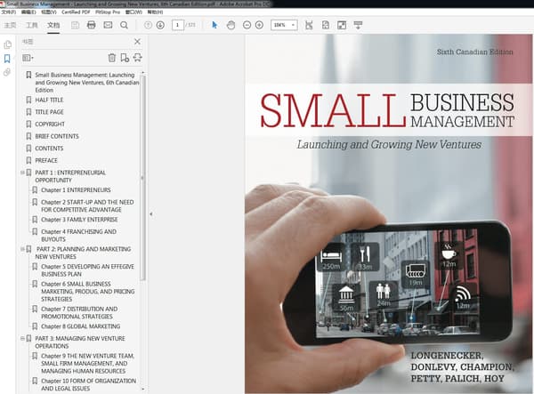Select the BRIEF CONTENTS bookmark
Screen dimensions: 534x394
57,136
